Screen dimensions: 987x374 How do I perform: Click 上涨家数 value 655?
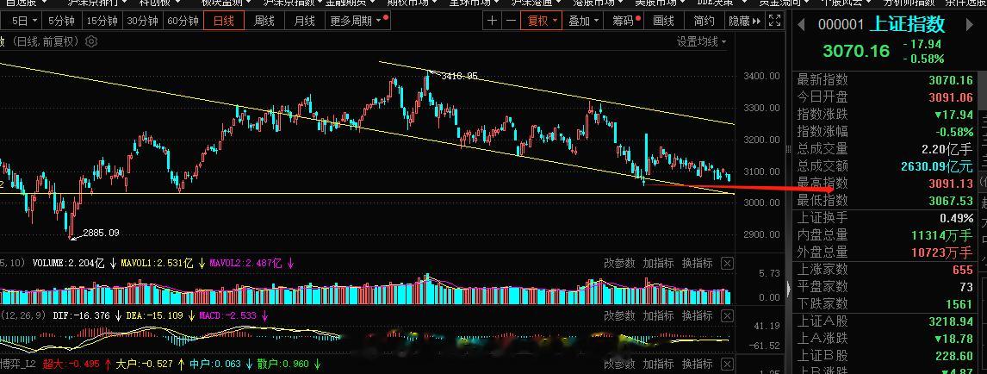[x=962, y=270]
